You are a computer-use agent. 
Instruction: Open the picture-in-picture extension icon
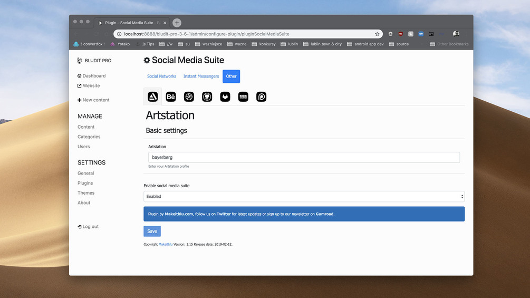coord(431,34)
